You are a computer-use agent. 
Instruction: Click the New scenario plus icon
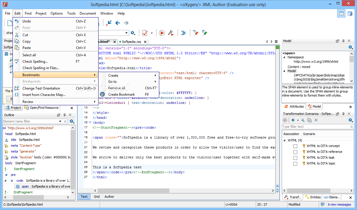293,120
